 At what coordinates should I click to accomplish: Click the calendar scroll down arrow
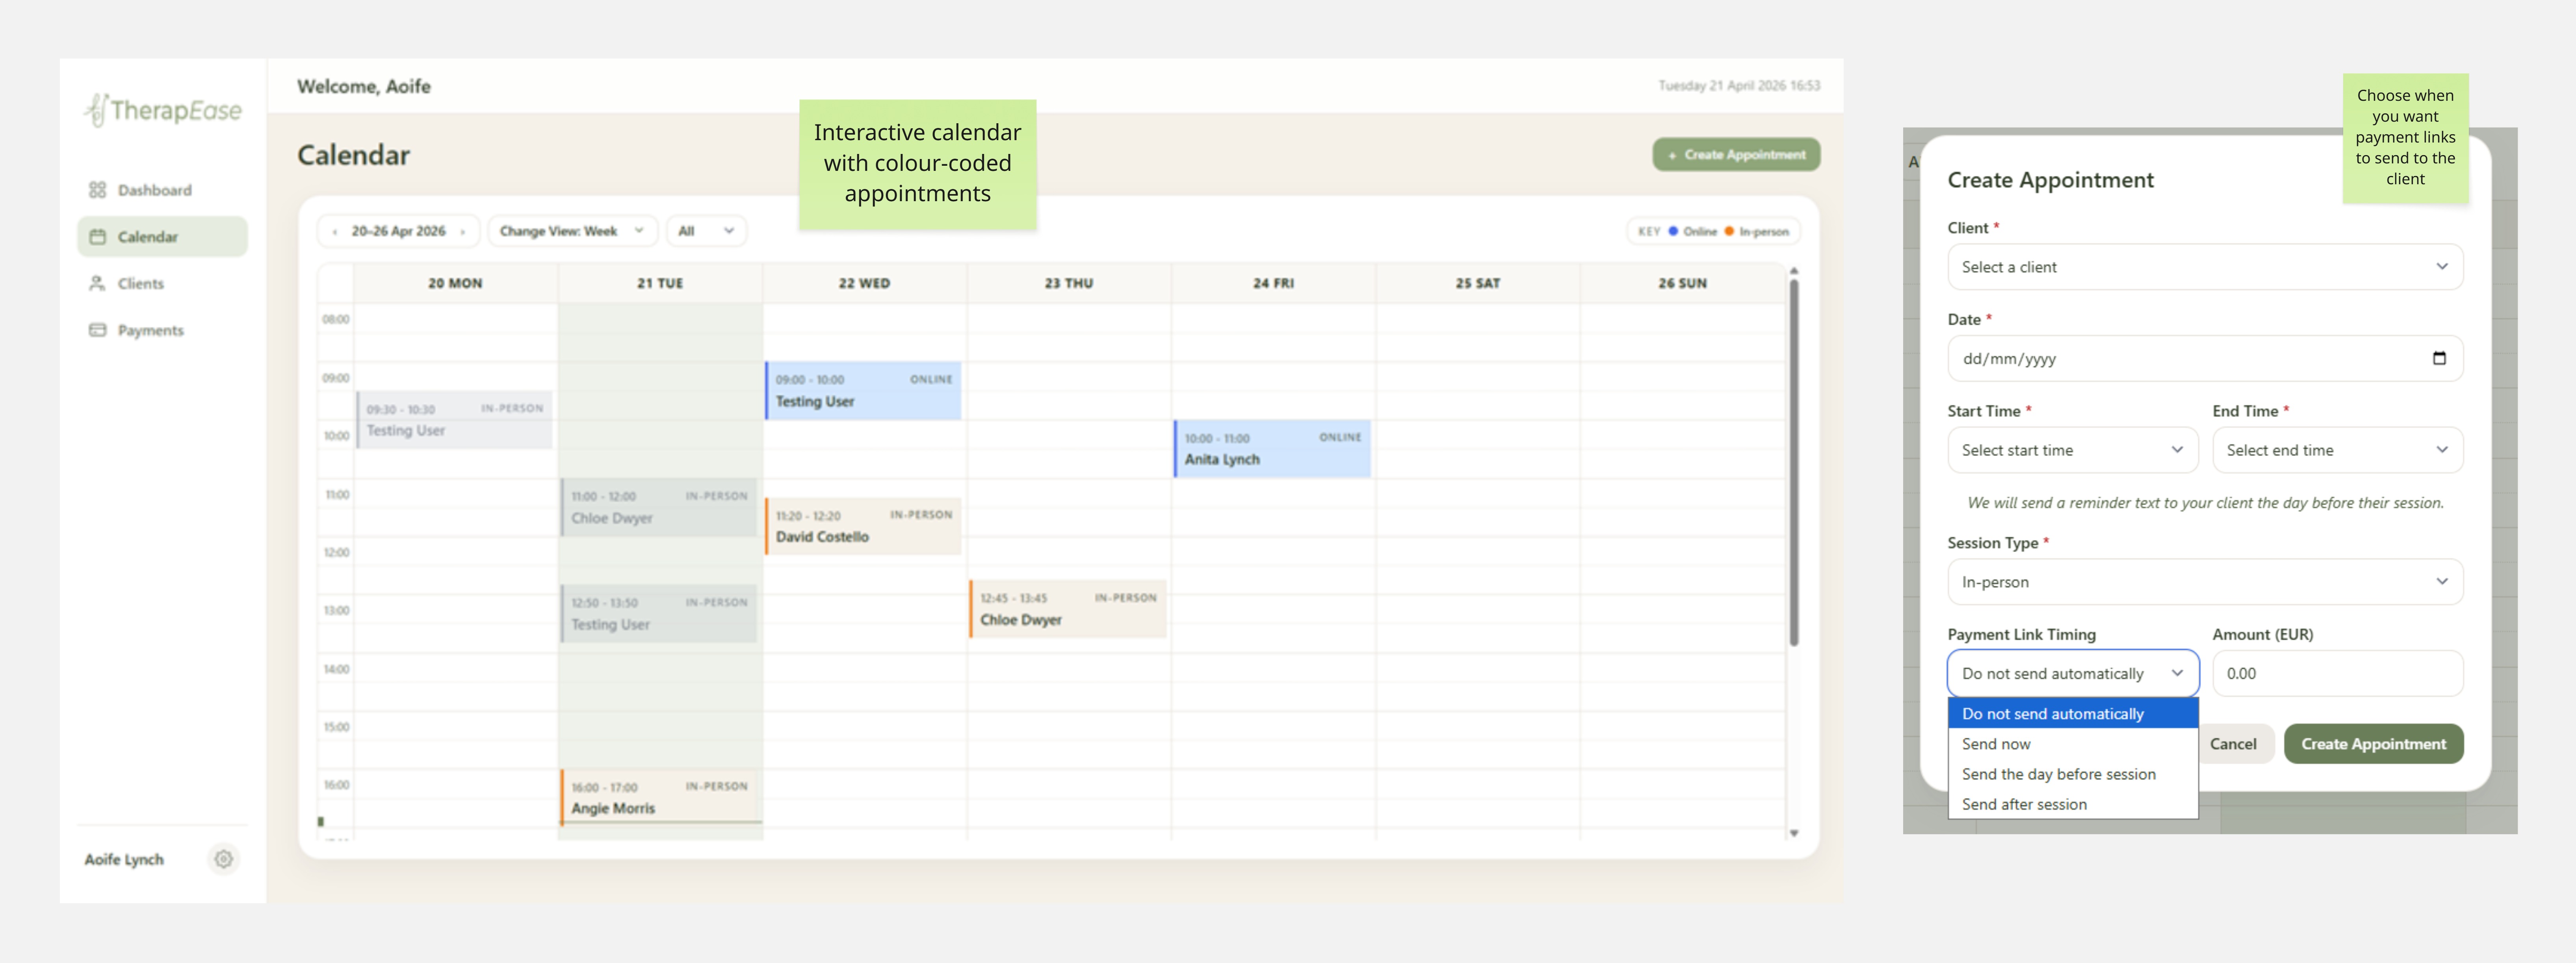coord(1794,833)
